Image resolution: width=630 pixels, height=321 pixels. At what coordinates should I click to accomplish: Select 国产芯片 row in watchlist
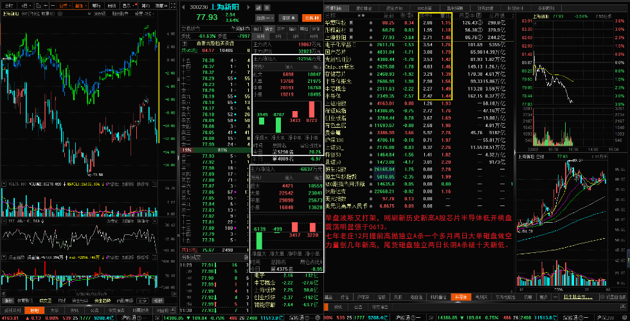click(x=419, y=51)
